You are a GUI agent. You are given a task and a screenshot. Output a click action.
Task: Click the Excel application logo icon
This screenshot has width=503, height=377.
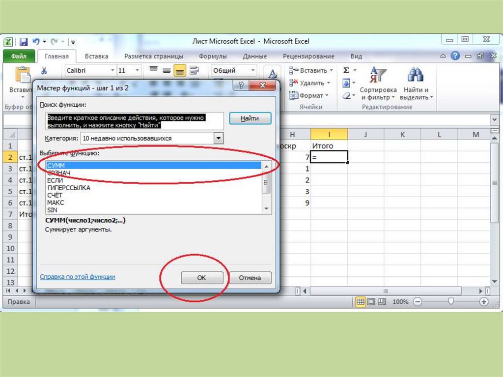[8, 42]
